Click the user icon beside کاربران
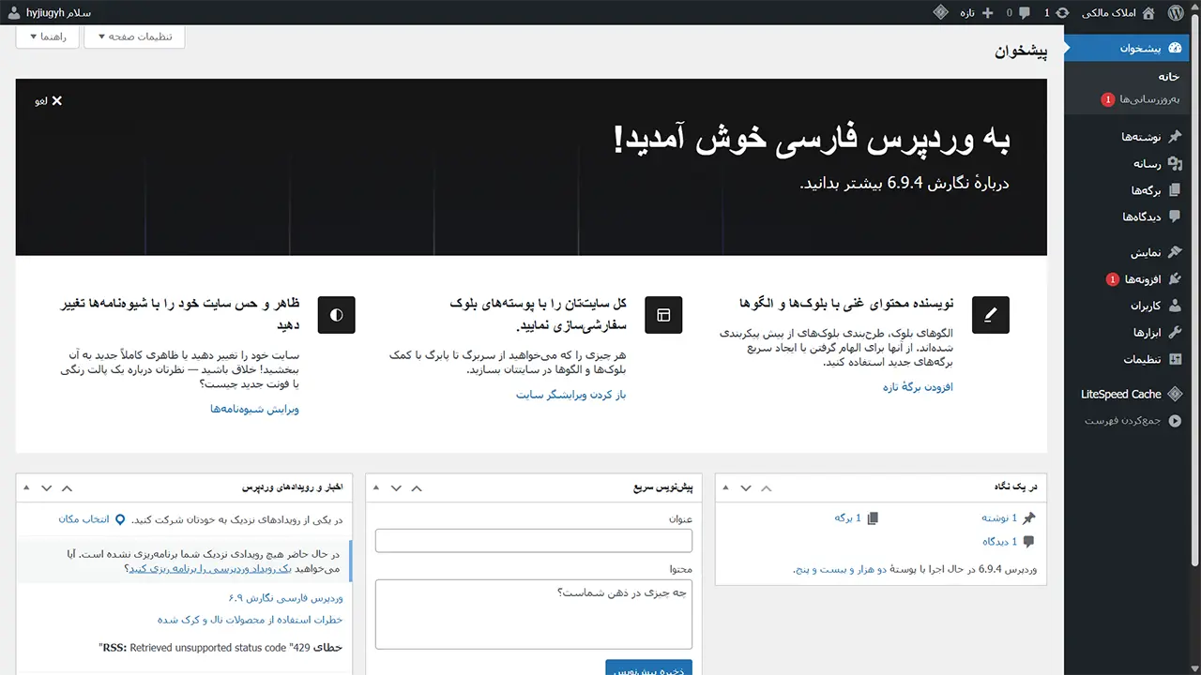The height and width of the screenshot is (675, 1201). point(1175,306)
